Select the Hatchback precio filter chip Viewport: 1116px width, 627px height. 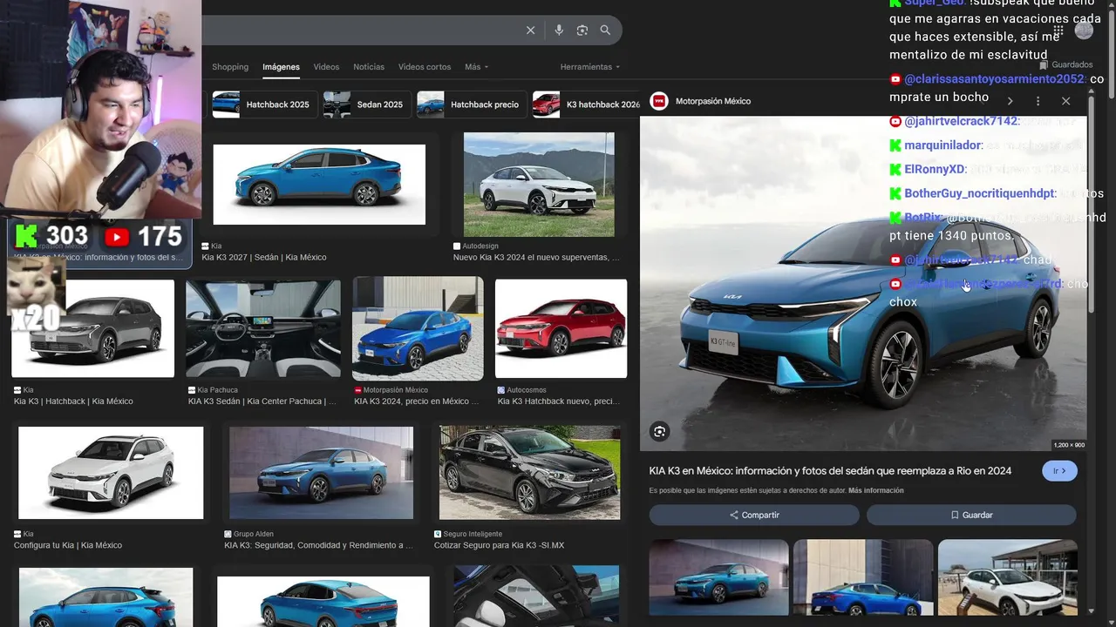click(x=470, y=104)
